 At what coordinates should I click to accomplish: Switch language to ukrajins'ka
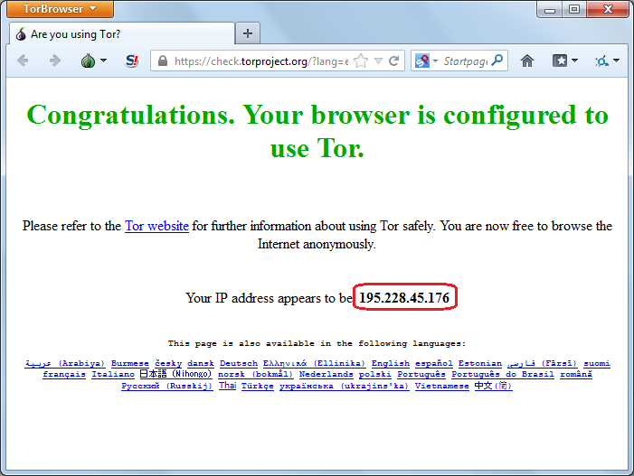pyautogui.click(x=344, y=386)
